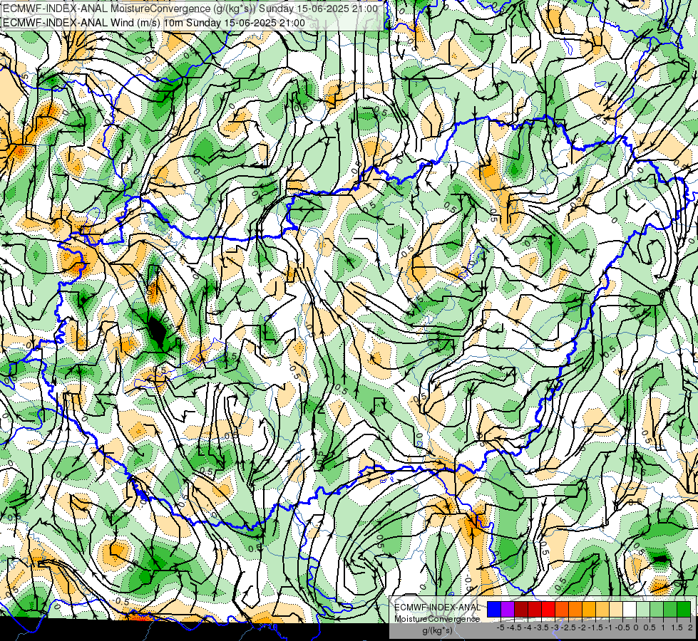This screenshot has width=698, height=641.
Task: Select the darkest green legend swatch
Action: pos(684,609)
